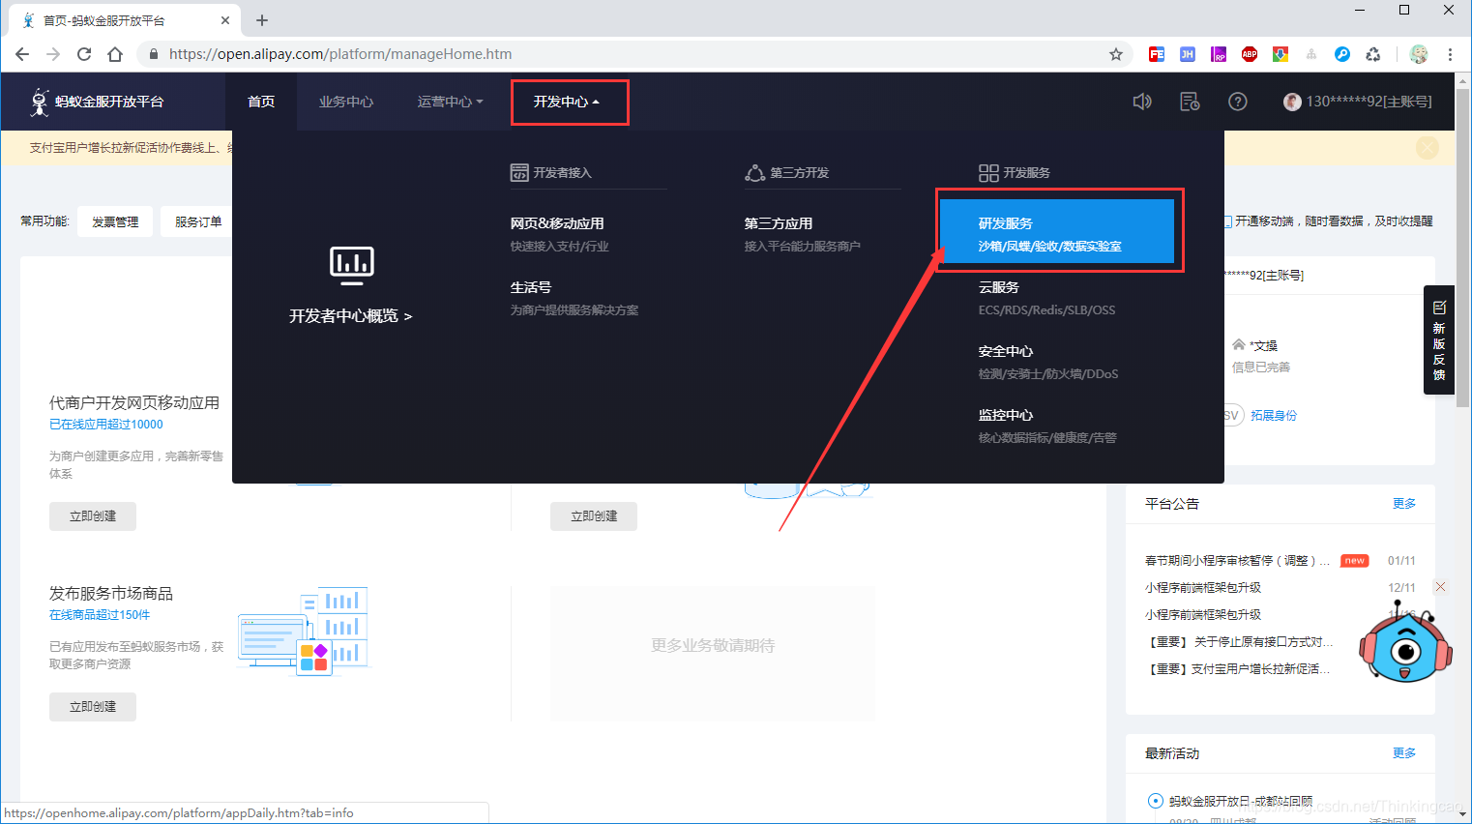Tick the 开通移动端 checkbox
This screenshot has height=824, width=1472.
pos(1227,221)
